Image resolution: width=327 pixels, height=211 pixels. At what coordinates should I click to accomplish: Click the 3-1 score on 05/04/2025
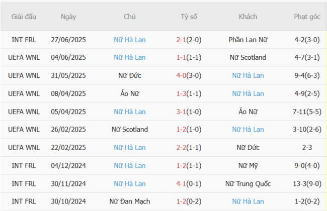point(183,112)
